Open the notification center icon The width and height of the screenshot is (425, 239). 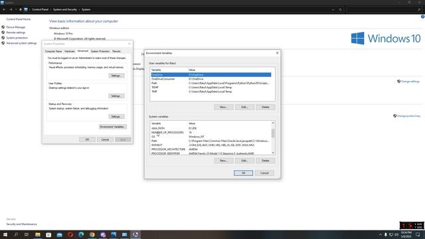pos(418,234)
